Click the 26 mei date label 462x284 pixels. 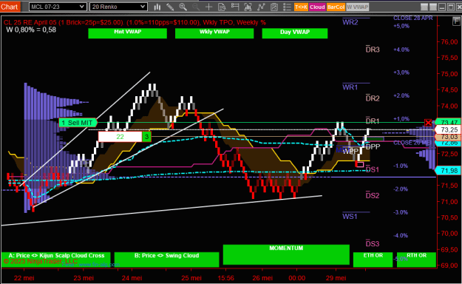click(x=262, y=278)
